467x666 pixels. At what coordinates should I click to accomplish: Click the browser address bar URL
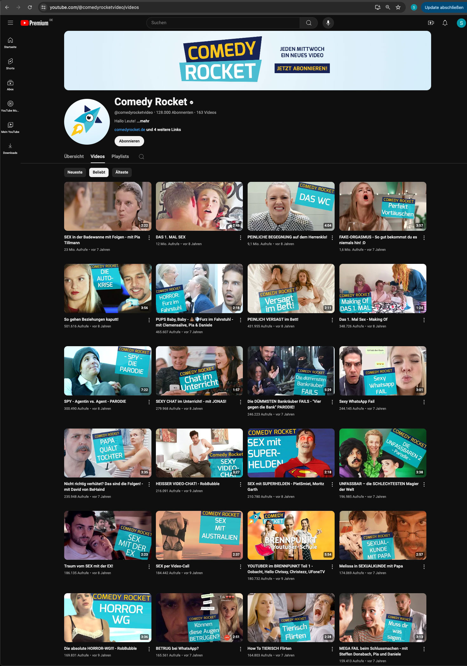(94, 7)
